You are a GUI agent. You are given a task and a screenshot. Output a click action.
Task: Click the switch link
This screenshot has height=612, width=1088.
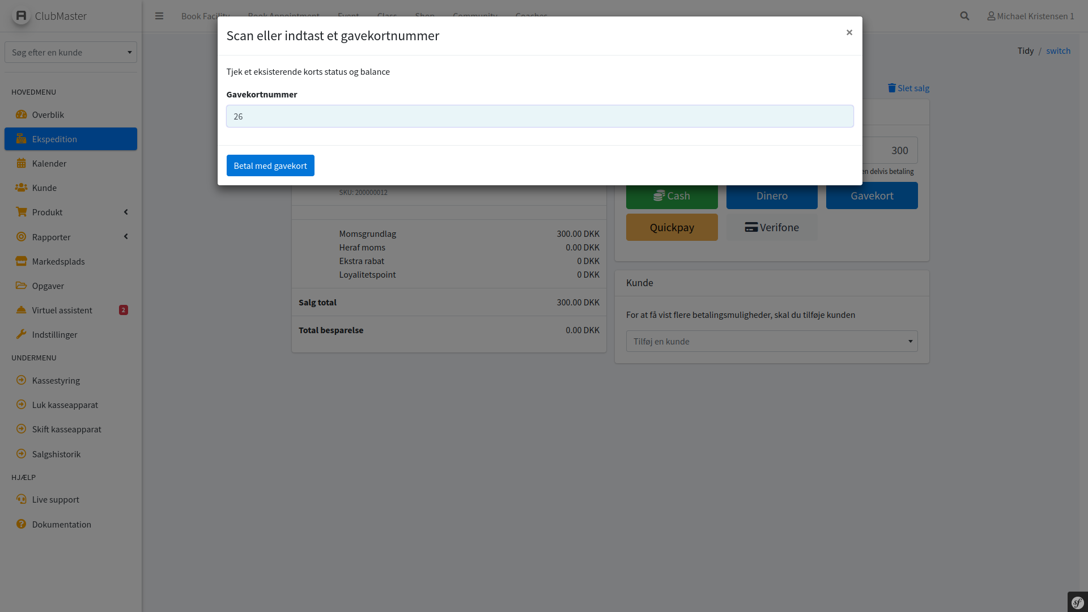[x=1058, y=50]
